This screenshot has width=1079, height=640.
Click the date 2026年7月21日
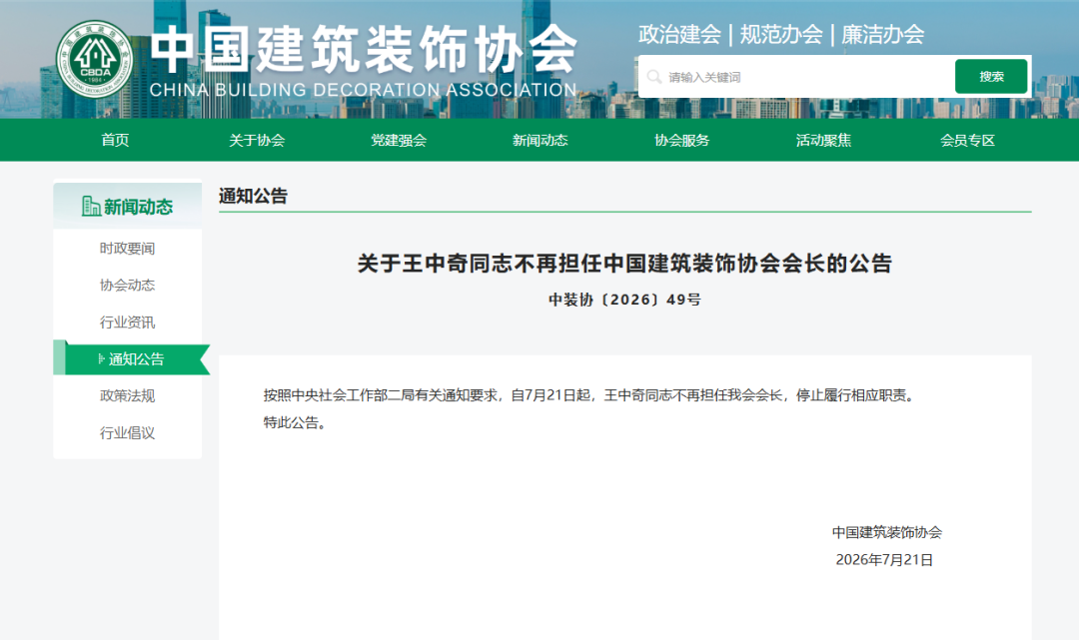pyautogui.click(x=884, y=559)
